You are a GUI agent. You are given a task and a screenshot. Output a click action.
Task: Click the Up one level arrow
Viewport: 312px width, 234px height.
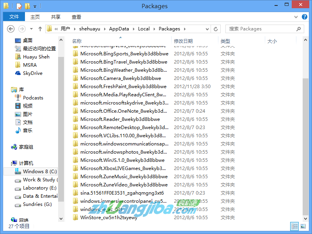[40, 29]
